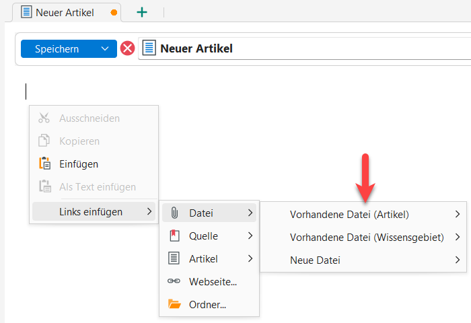This screenshot has width=471, height=323.
Task: Choose Ordner... from the links submenu
Action: 207,304
